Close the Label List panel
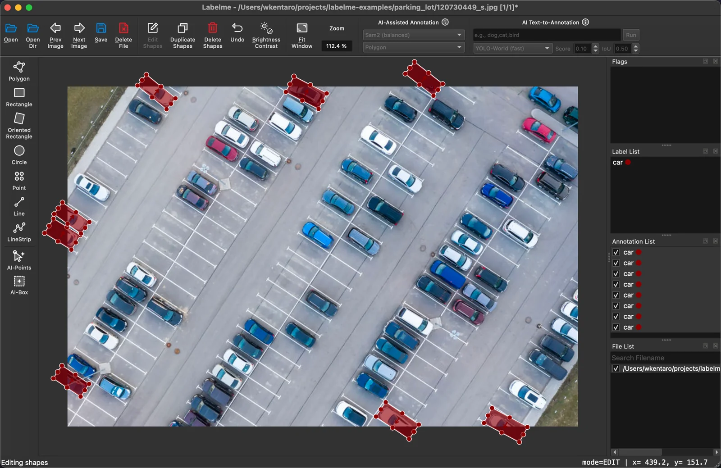 (x=716, y=151)
